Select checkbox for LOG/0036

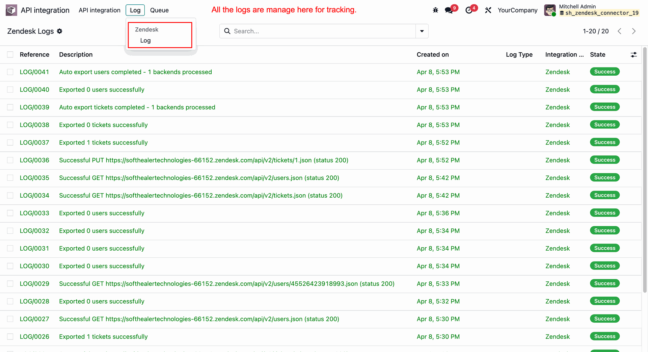tap(10, 160)
